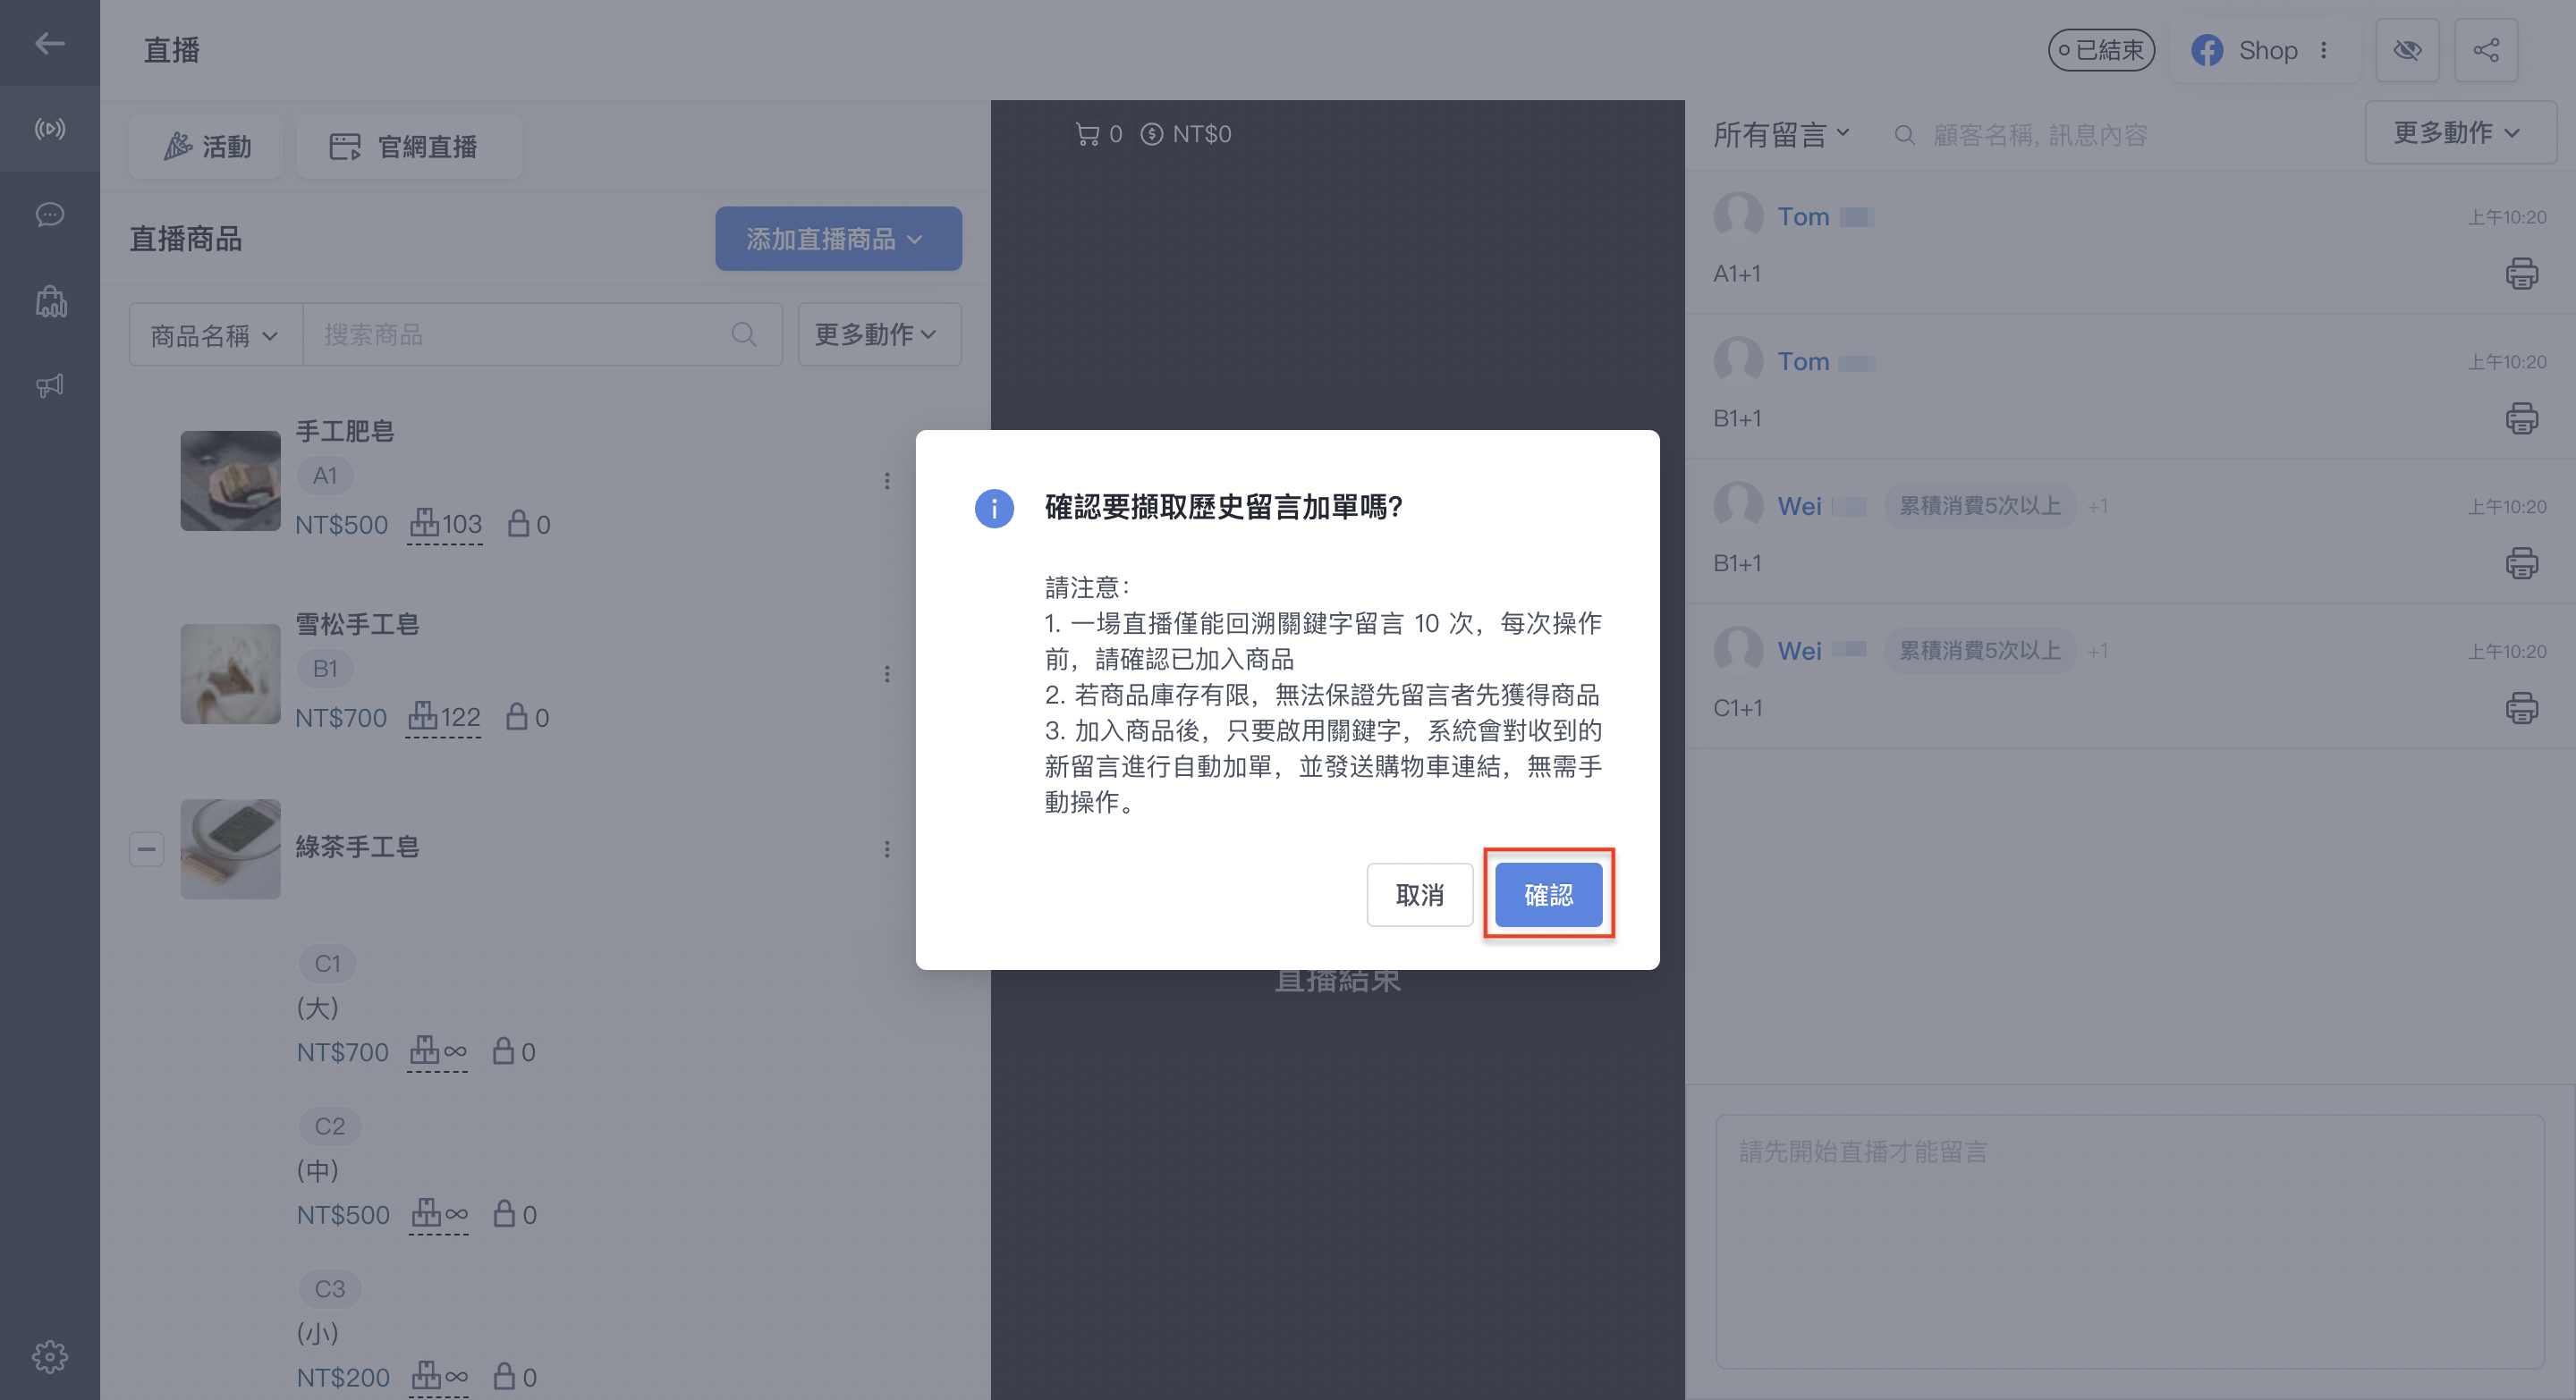Click the 搜索商品 search field
The width and height of the screenshot is (2576, 1400).
542,334
